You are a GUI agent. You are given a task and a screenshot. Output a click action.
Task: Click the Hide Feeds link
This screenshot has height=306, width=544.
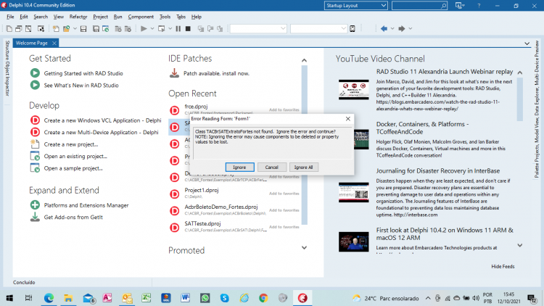[503, 266]
